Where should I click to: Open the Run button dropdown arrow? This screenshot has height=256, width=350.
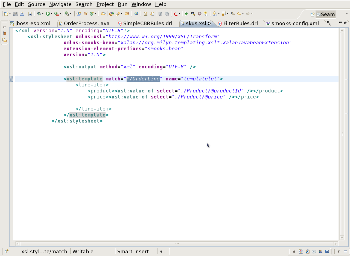click(x=51, y=14)
